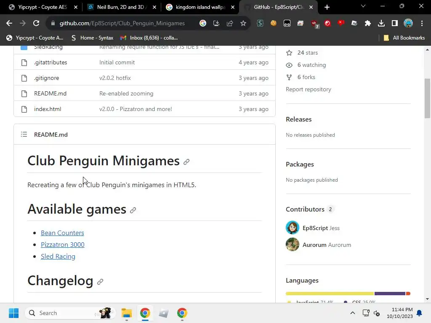Open the cookie extension icon
431x323 pixels.
273,24
